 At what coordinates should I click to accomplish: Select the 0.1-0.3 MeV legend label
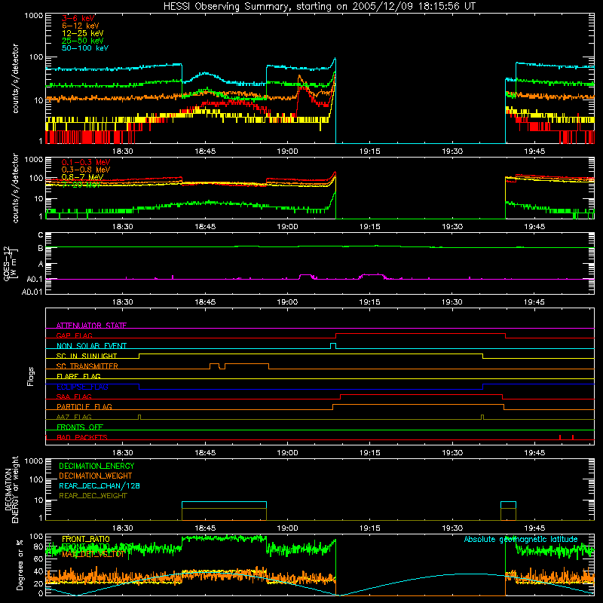click(x=86, y=162)
